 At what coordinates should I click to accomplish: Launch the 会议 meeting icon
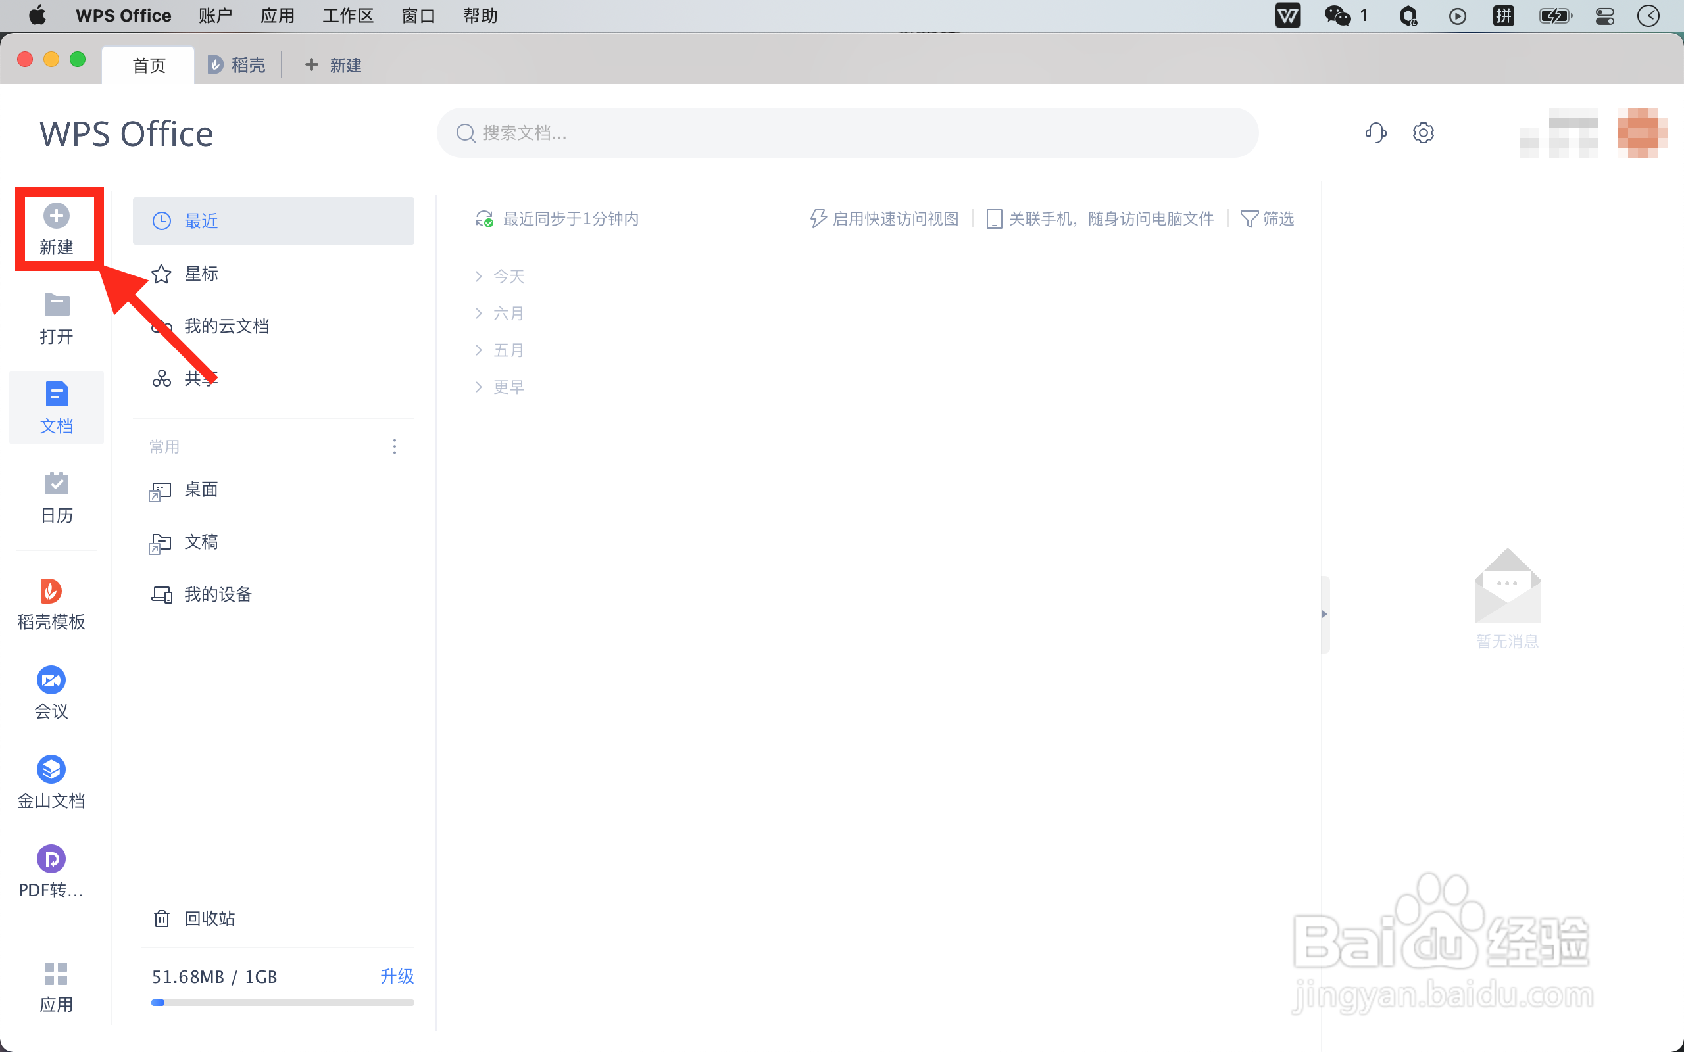[51, 680]
